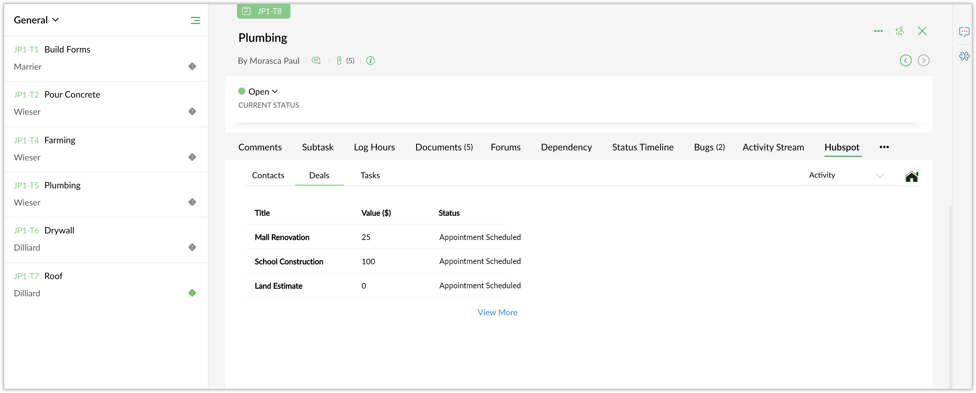Open the Mall Renovation deal

coord(282,237)
